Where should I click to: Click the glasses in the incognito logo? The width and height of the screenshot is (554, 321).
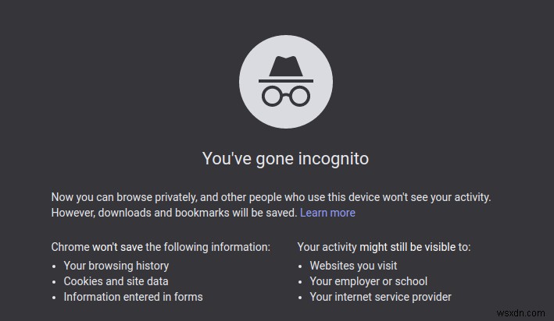click(x=286, y=95)
